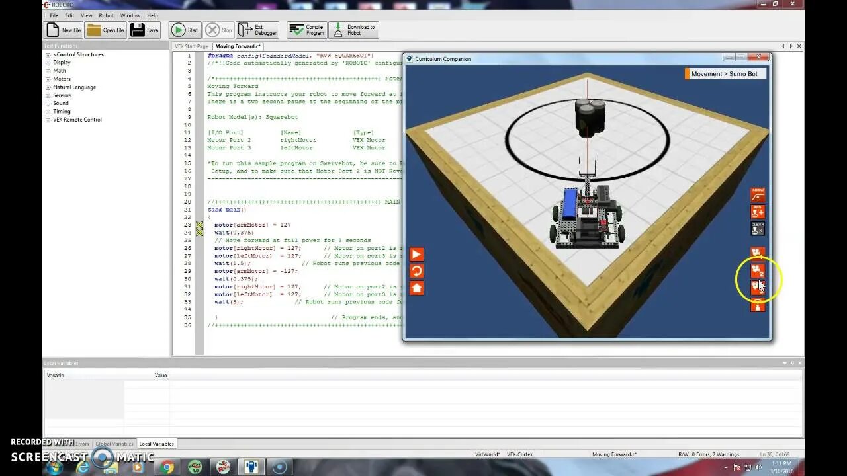Expand the Sensors tree node

[48, 95]
